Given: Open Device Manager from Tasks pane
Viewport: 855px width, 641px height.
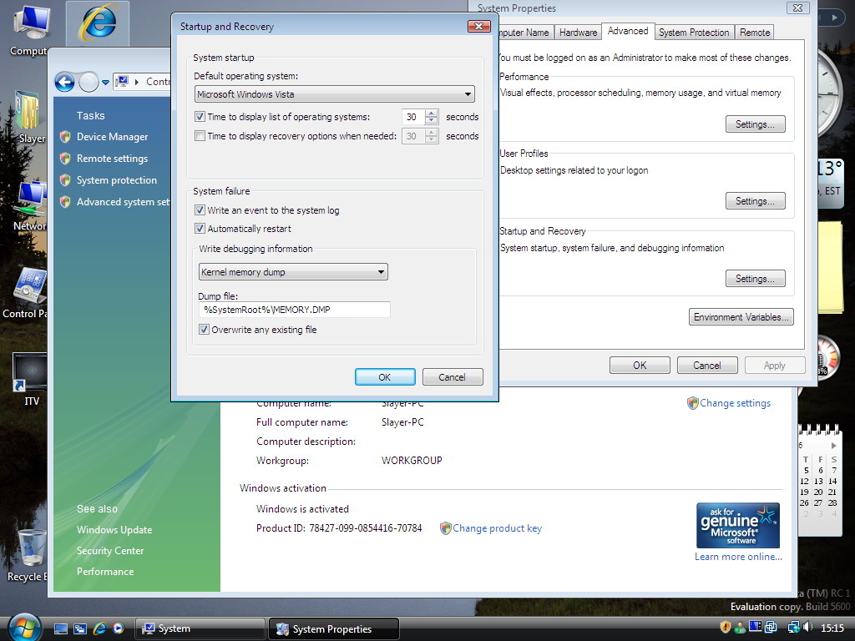Looking at the screenshot, I should (113, 137).
